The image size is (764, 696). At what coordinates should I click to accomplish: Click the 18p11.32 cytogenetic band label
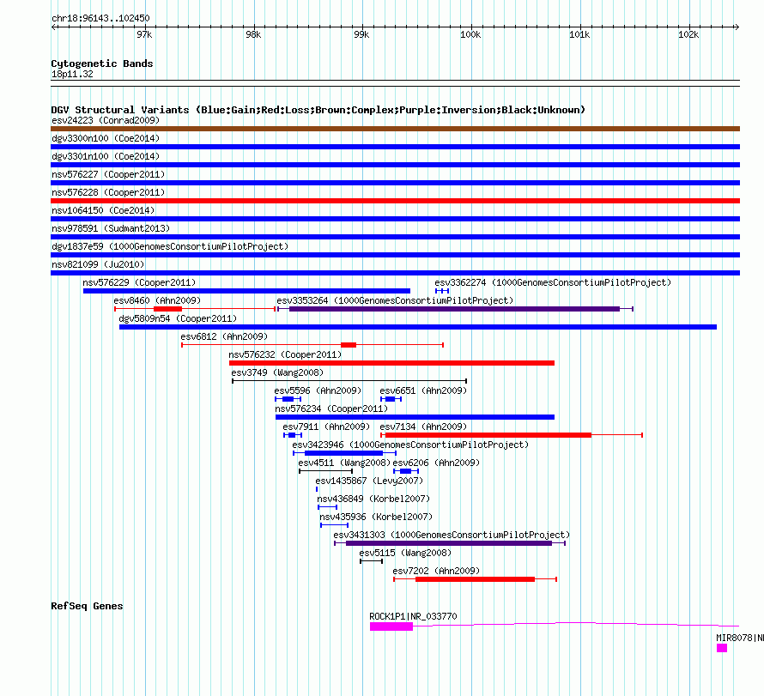tap(72, 74)
